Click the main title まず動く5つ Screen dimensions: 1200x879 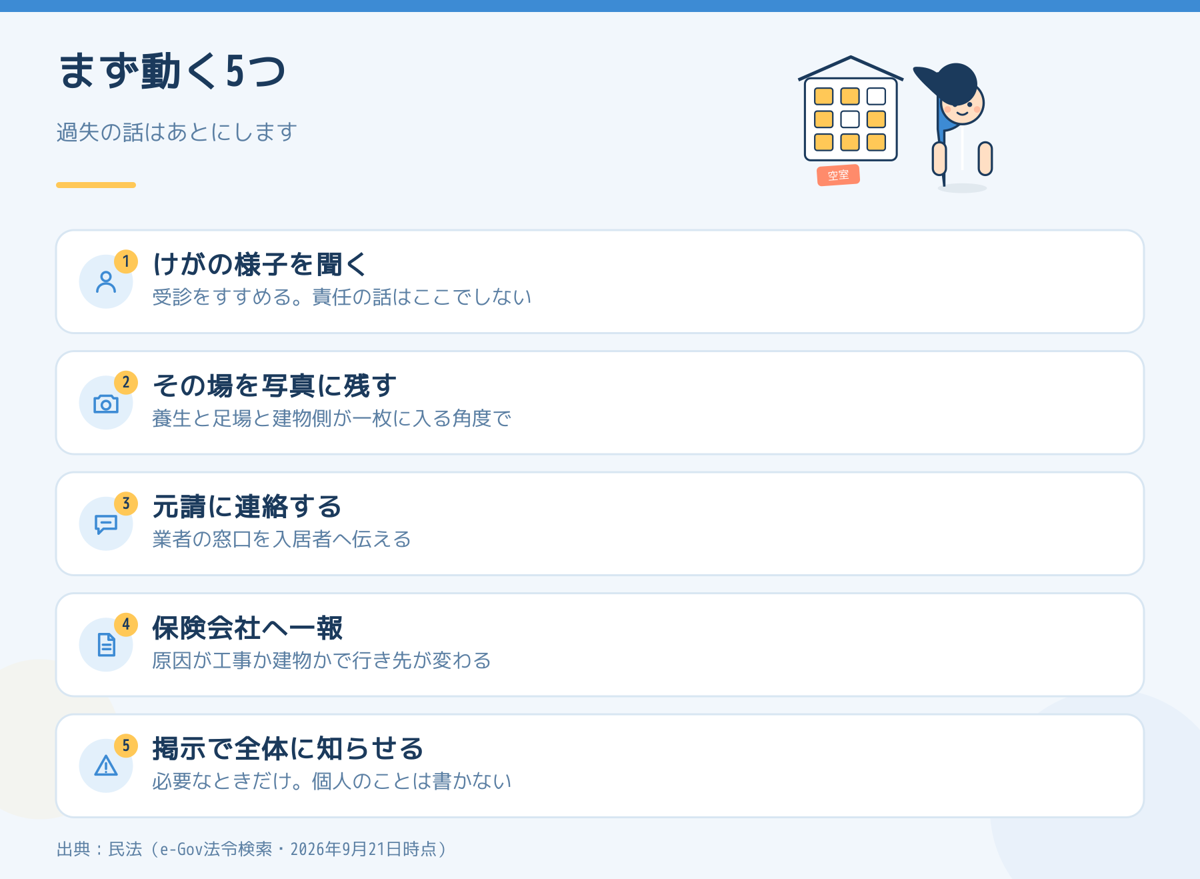[x=173, y=71]
